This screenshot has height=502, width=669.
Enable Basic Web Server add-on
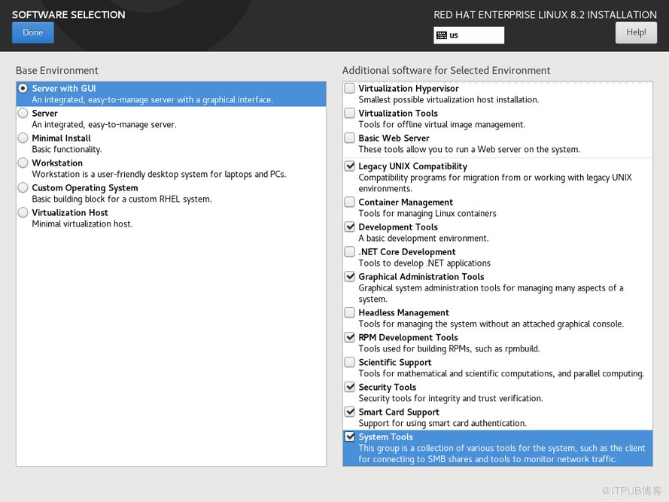point(350,138)
